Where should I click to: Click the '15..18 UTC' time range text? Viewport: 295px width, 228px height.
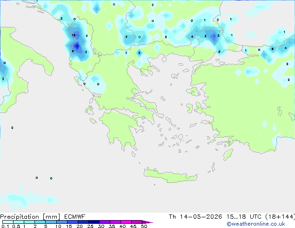tap(244, 217)
